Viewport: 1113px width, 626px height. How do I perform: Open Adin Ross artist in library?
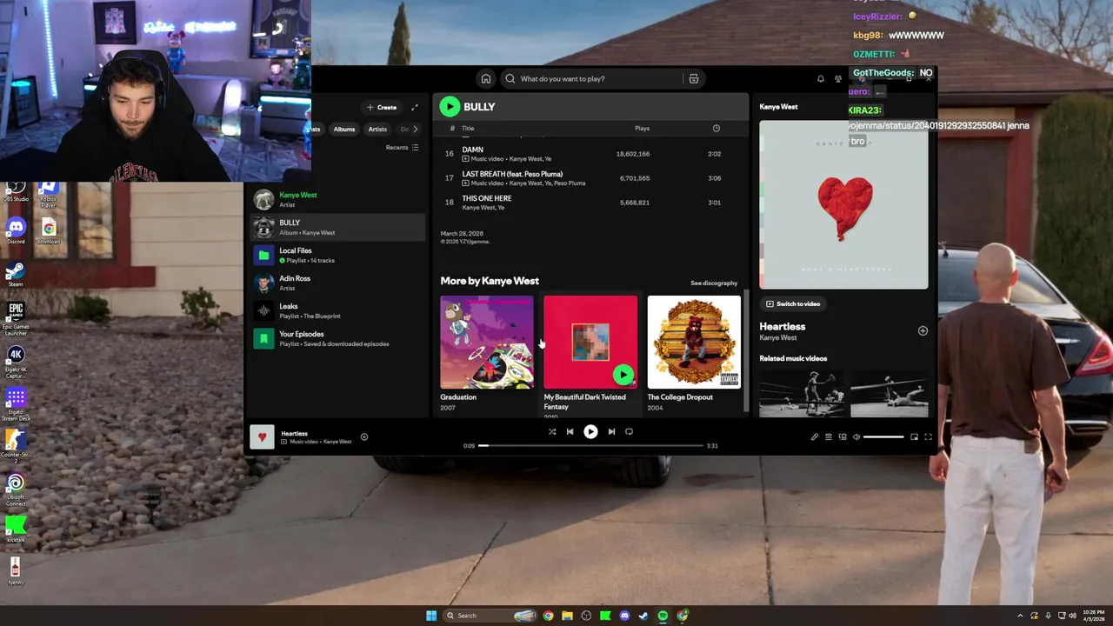pos(337,283)
